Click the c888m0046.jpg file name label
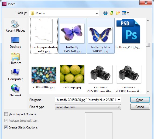 pyautogui.click(x=44, y=87)
